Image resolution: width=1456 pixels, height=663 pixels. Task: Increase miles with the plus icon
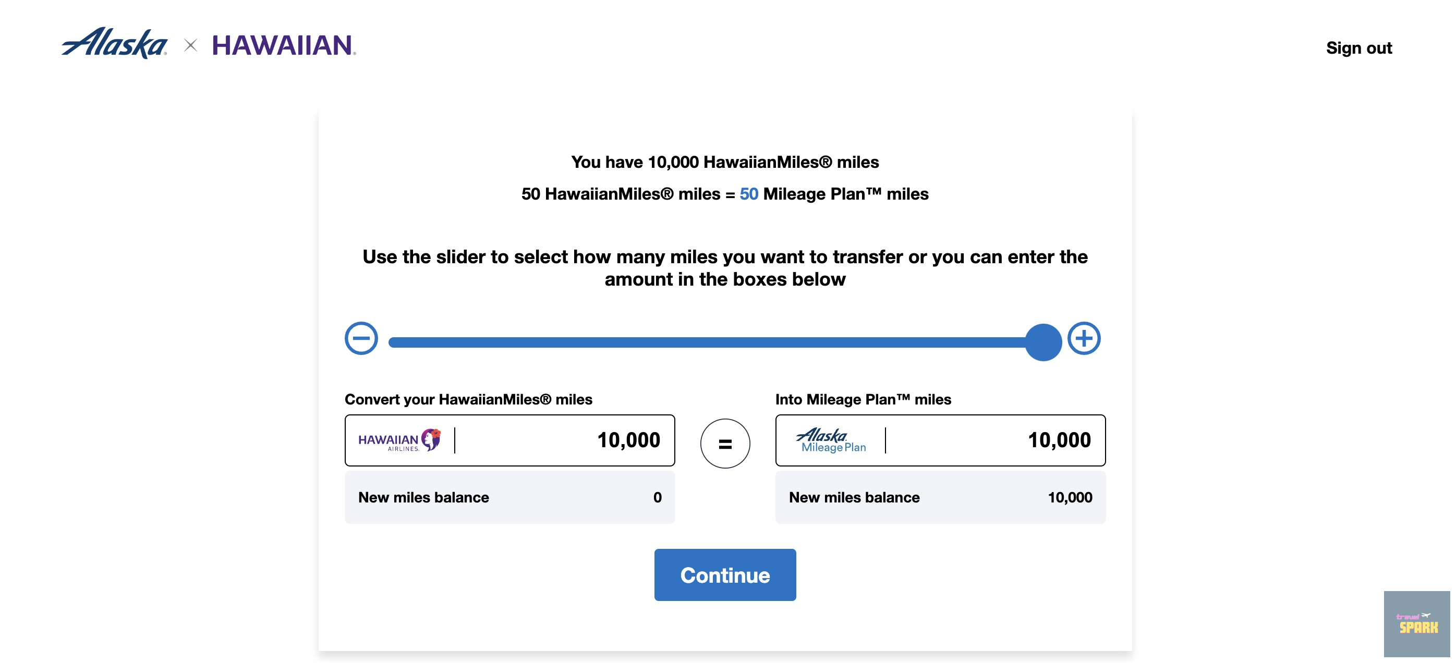tap(1084, 338)
